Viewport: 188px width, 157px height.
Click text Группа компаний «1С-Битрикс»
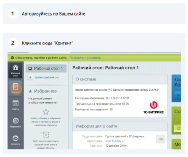pos(125,136)
